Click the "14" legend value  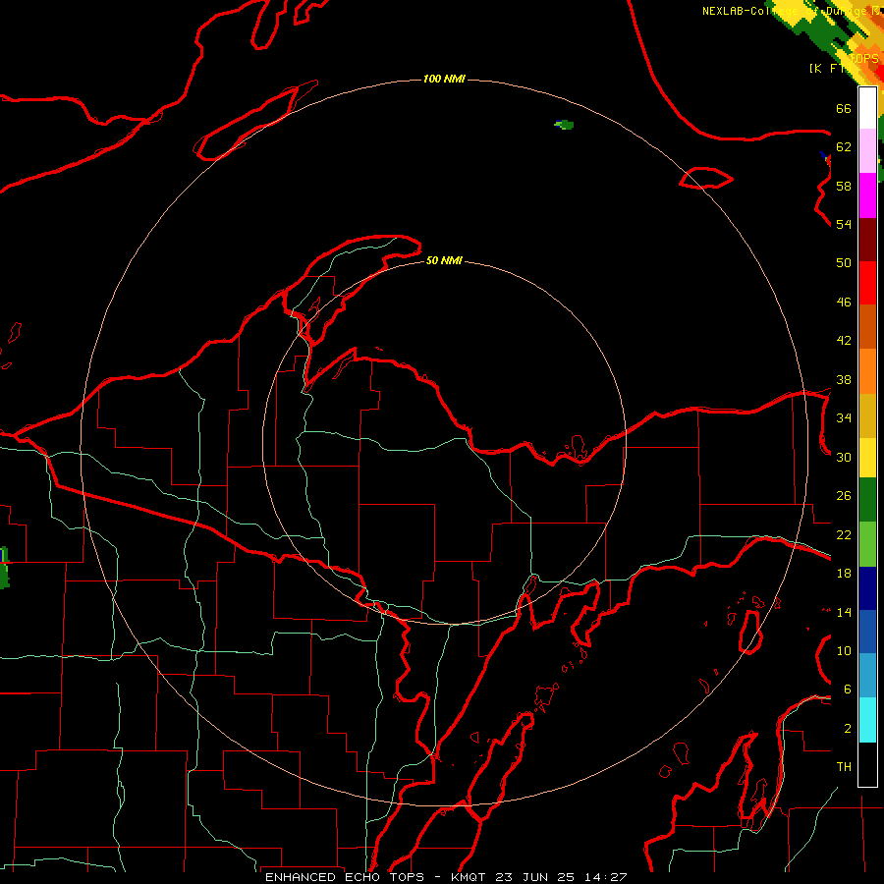[x=844, y=612]
